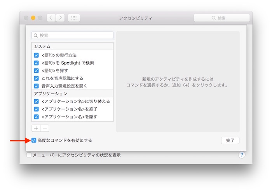Disable これを音声認識にする checkbox
The width and height of the screenshot is (272, 192).
click(x=36, y=78)
